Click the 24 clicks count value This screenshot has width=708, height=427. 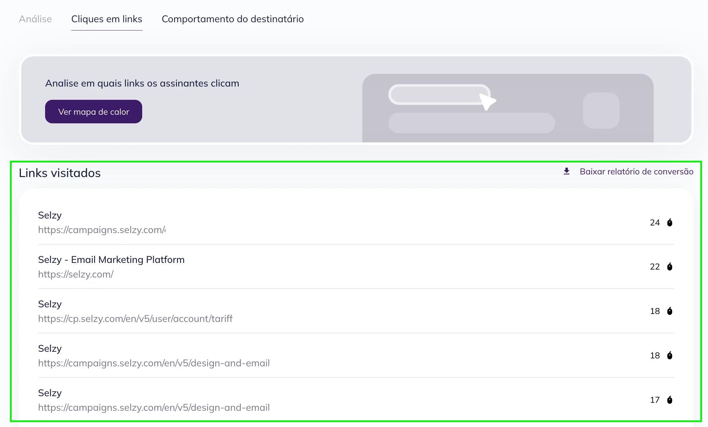(x=655, y=222)
